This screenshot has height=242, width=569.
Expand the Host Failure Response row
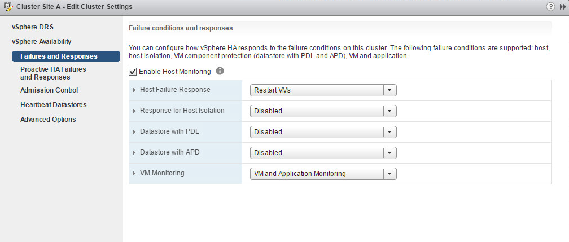pos(134,90)
